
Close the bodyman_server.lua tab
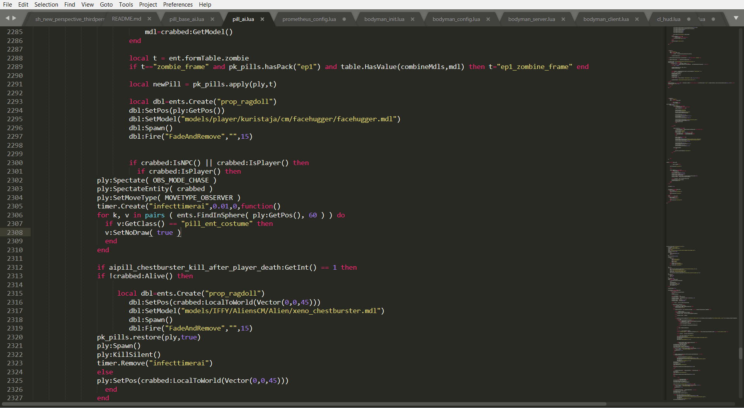click(x=563, y=19)
